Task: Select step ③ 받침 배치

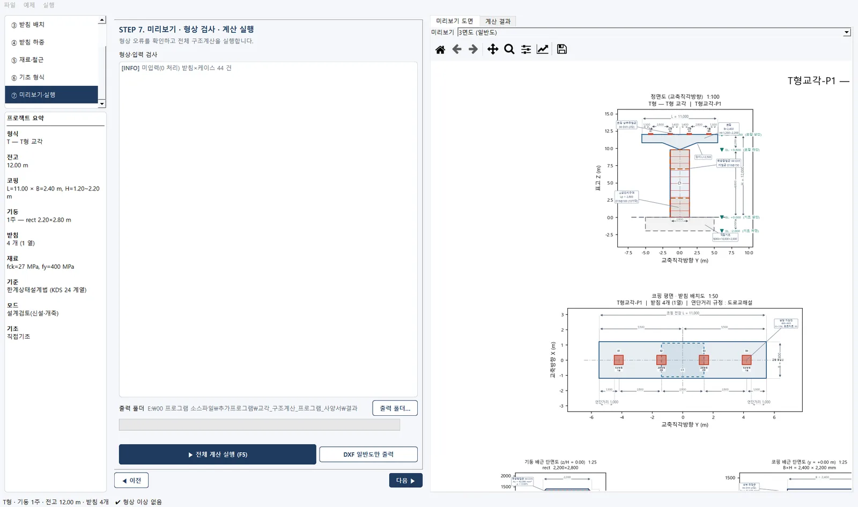Action: point(51,25)
